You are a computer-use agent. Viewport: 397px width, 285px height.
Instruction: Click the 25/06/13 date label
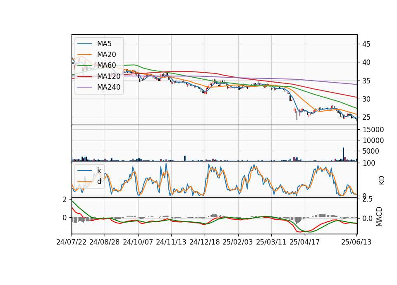pos(356,242)
